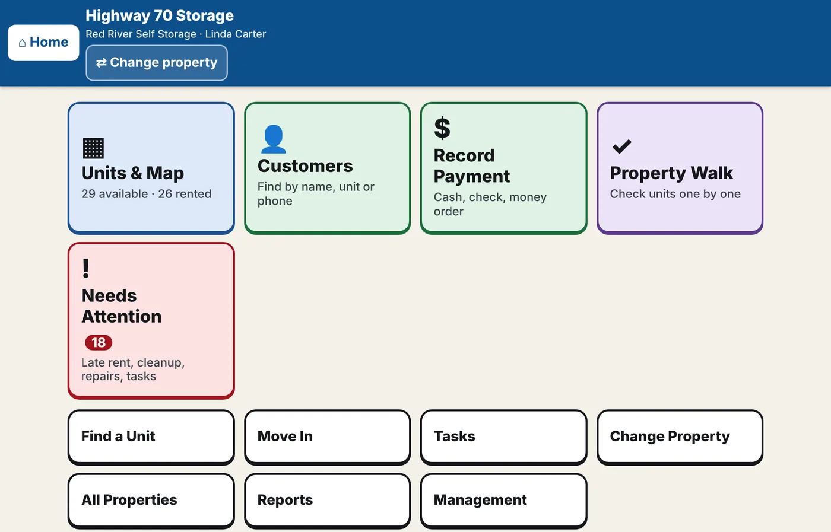Start a Move In
The height and width of the screenshot is (532, 831).
[x=328, y=437]
